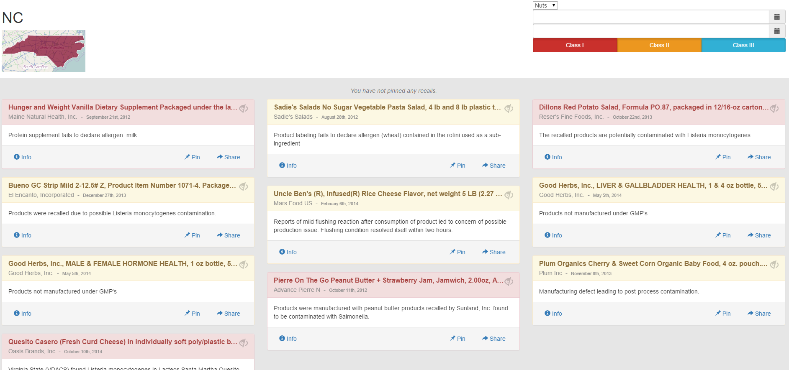Image resolution: width=789 pixels, height=370 pixels.
Task: Pin the Pierre On The Go Jamwich recall
Action: click(x=458, y=339)
